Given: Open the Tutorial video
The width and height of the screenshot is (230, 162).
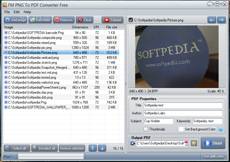Looking at the screenshot, I should coord(112,20).
